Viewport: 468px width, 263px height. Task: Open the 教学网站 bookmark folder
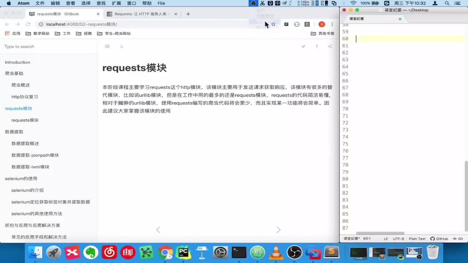(x=37, y=33)
